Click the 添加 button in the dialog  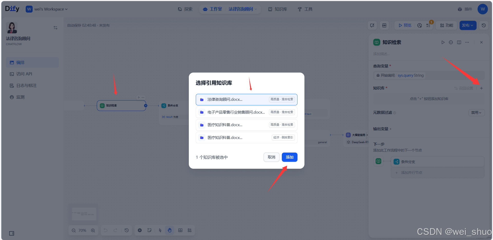pos(289,157)
